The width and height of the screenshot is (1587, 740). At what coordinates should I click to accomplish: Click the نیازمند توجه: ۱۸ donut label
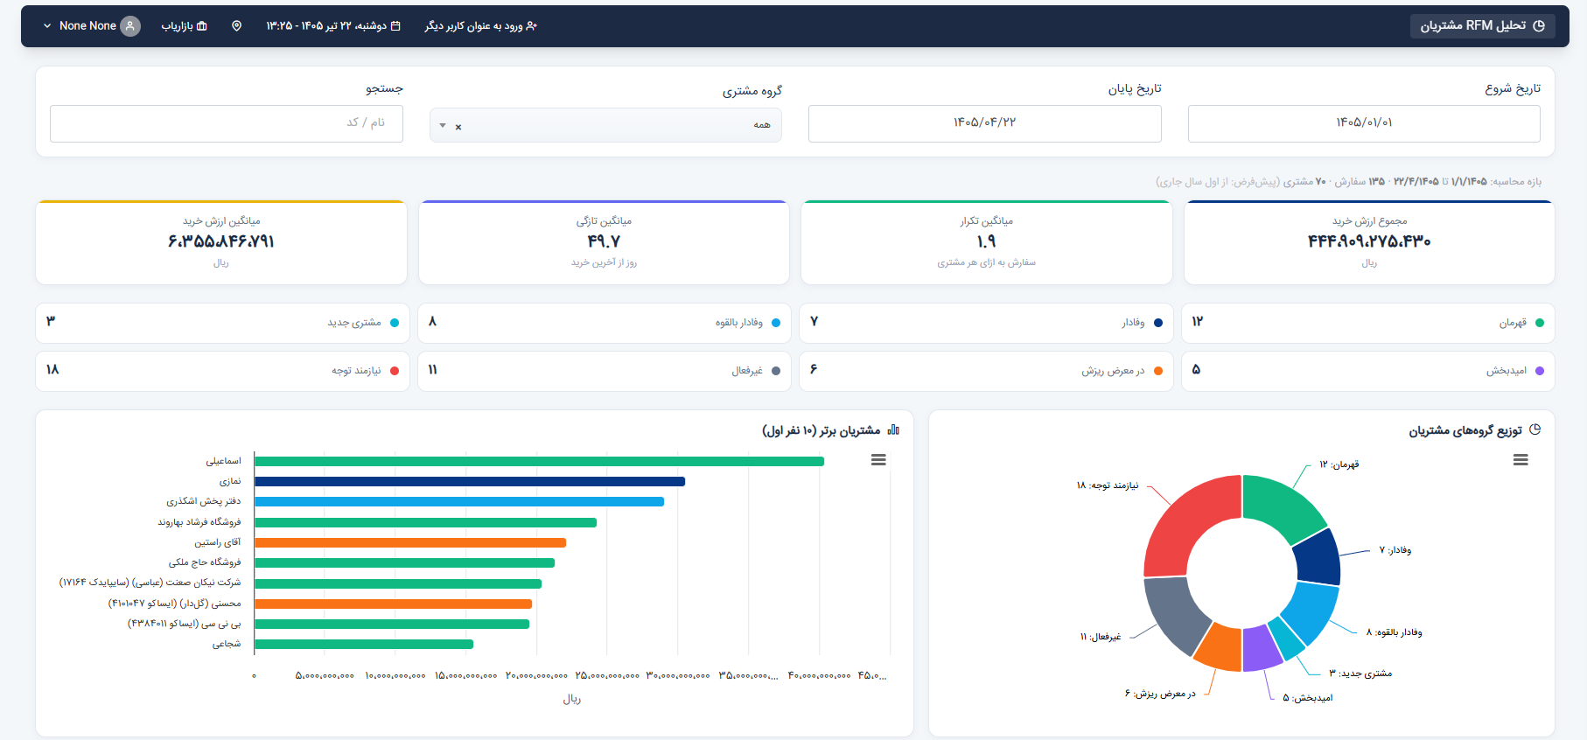[1108, 485]
